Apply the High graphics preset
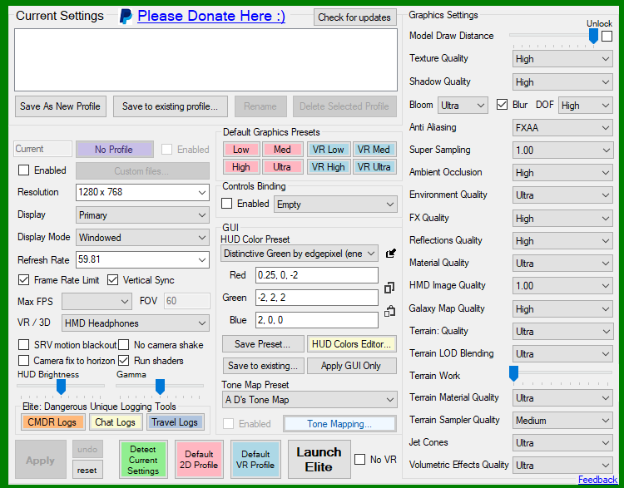 (241, 167)
